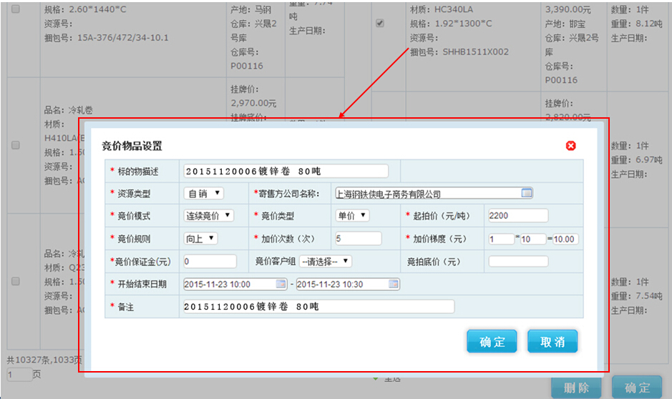Expand the 资源类型 dropdown
The height and width of the screenshot is (399, 672).
[204, 193]
